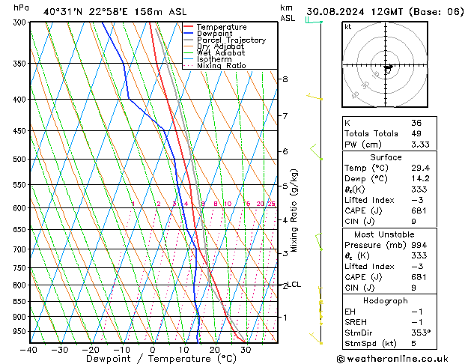
Task: Click the 500 hPa wind barb
Action: 316,151
